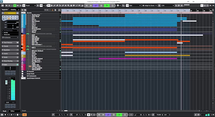Expand the Track Versions inspector section
Viewport: 215px width, 117px height.
click(10, 43)
